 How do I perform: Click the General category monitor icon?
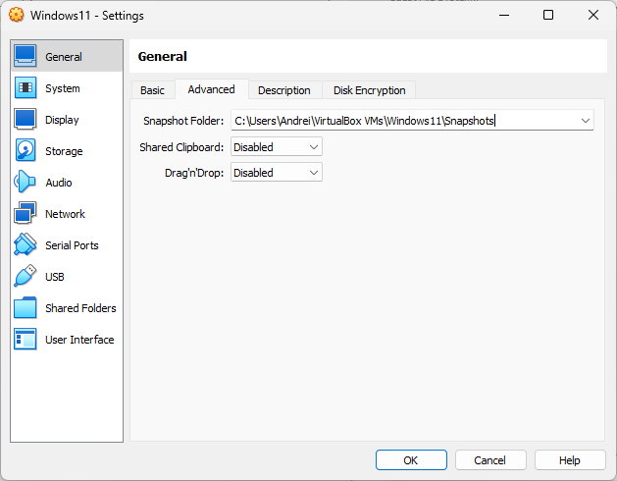coord(26,56)
